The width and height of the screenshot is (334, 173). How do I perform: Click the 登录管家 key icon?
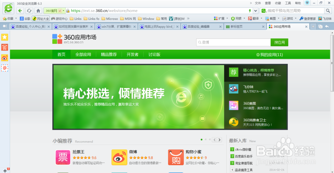pos(301,19)
